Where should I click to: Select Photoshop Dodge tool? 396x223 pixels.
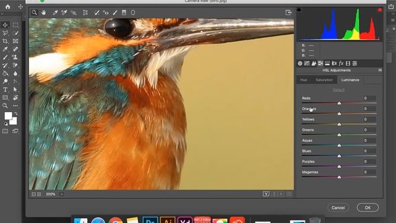click(x=5, y=81)
